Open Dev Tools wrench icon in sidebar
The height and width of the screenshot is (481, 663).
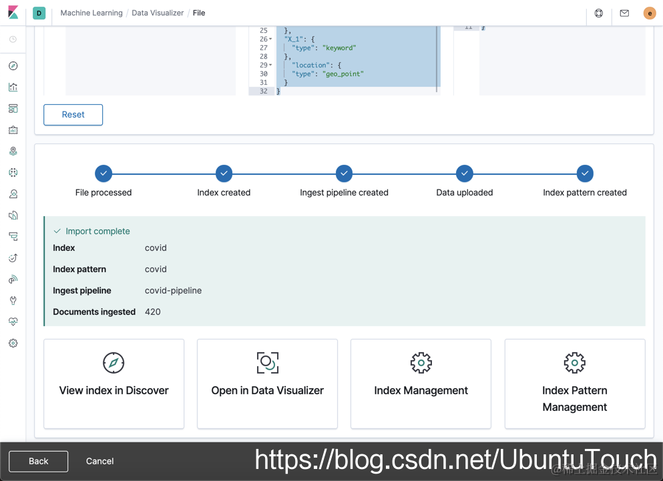click(13, 300)
